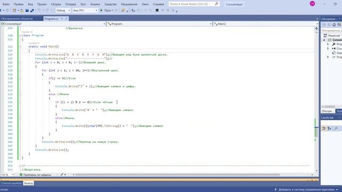
Task: Open the Тест menu
Action: click(x=83, y=4)
